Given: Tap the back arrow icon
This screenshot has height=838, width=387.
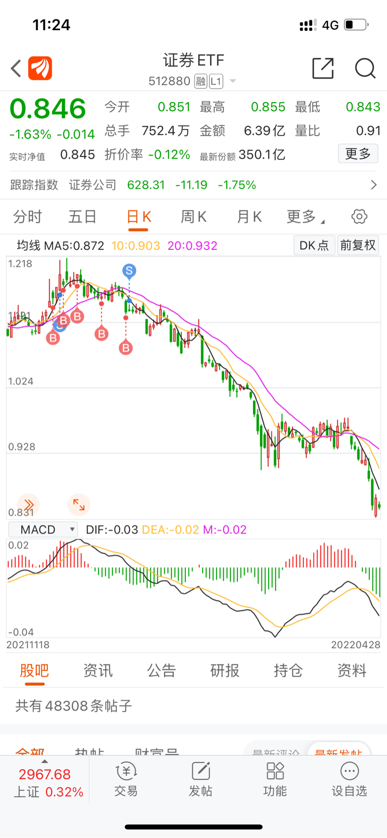Looking at the screenshot, I should (16, 69).
